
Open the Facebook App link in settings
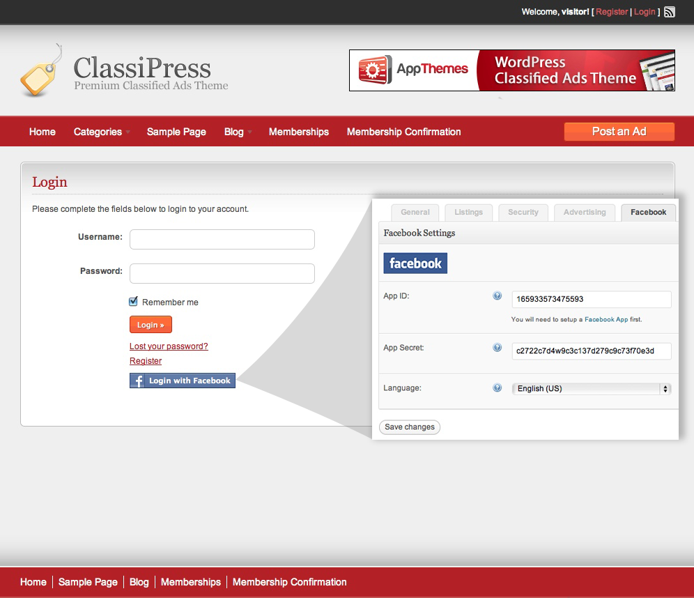[606, 319]
